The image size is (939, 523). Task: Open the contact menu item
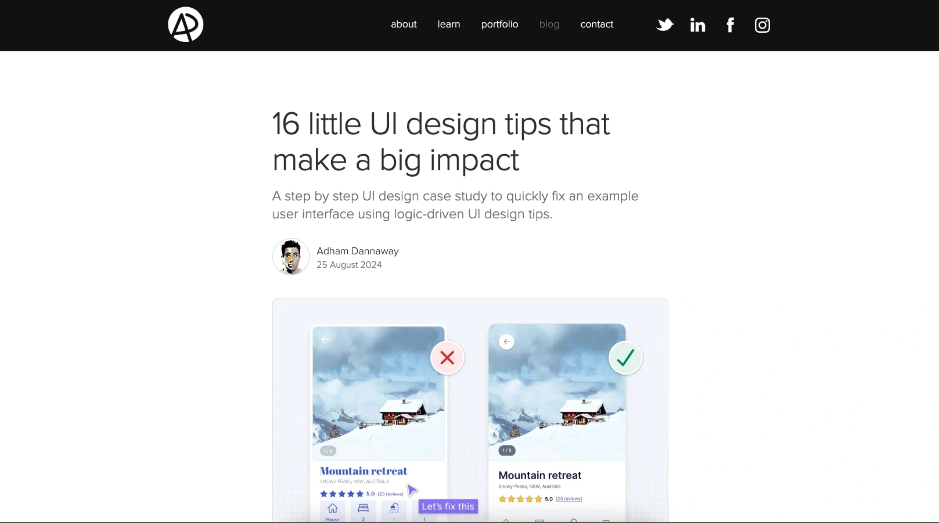coord(597,24)
